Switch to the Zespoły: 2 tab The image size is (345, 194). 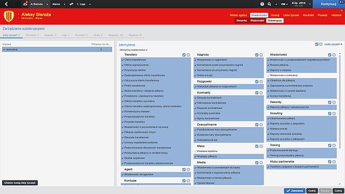coord(50,35)
